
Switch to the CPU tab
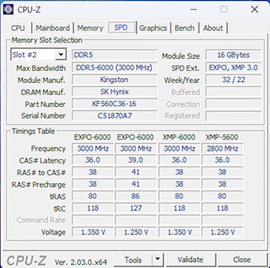point(18,28)
